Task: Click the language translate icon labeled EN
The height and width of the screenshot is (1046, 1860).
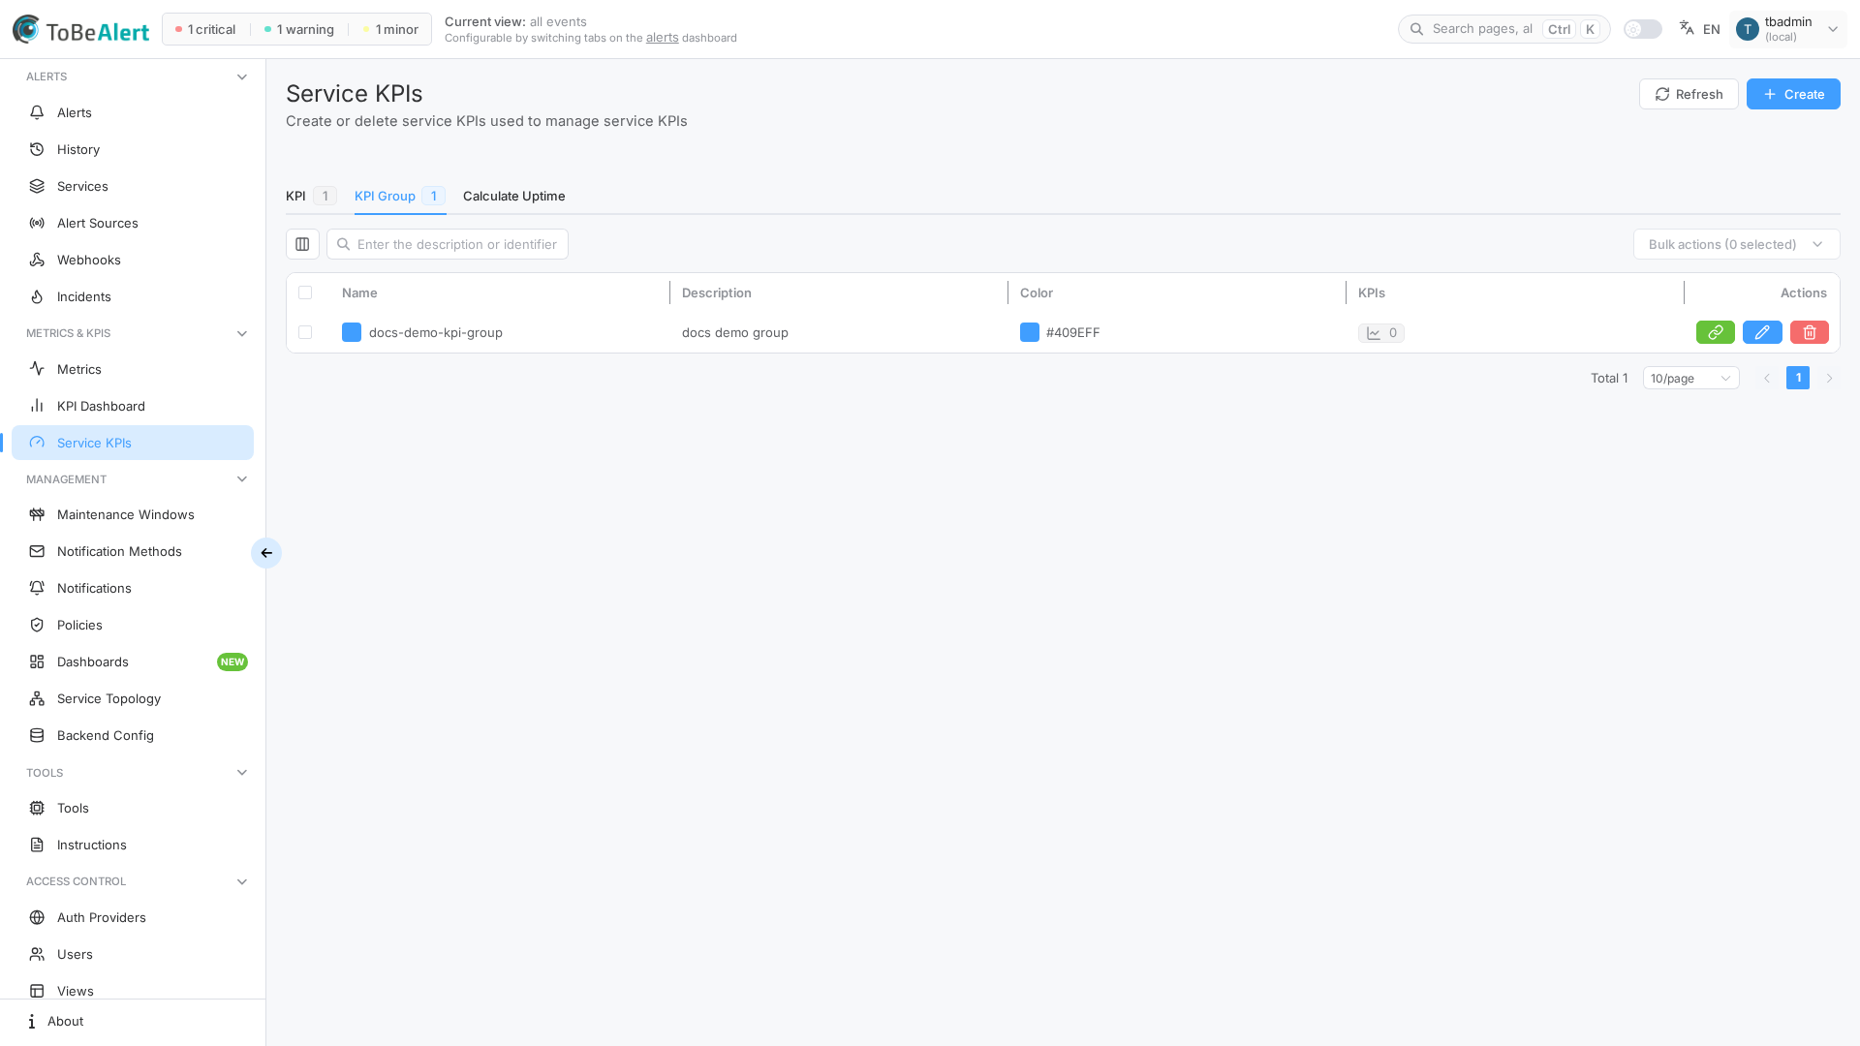Action: 1699,29
